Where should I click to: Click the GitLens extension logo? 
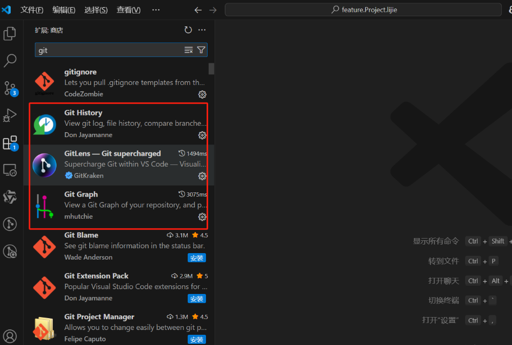click(x=45, y=165)
